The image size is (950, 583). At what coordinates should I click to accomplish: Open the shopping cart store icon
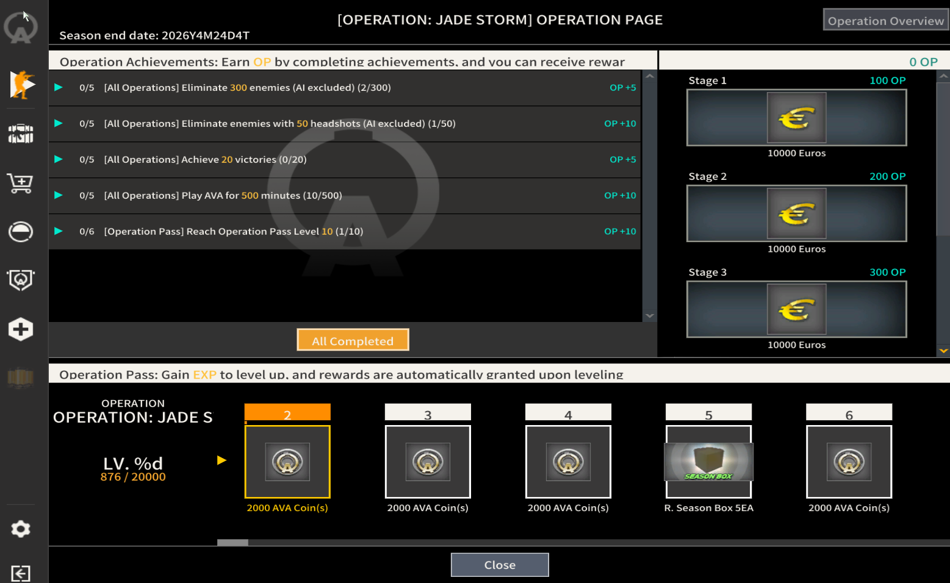(21, 182)
